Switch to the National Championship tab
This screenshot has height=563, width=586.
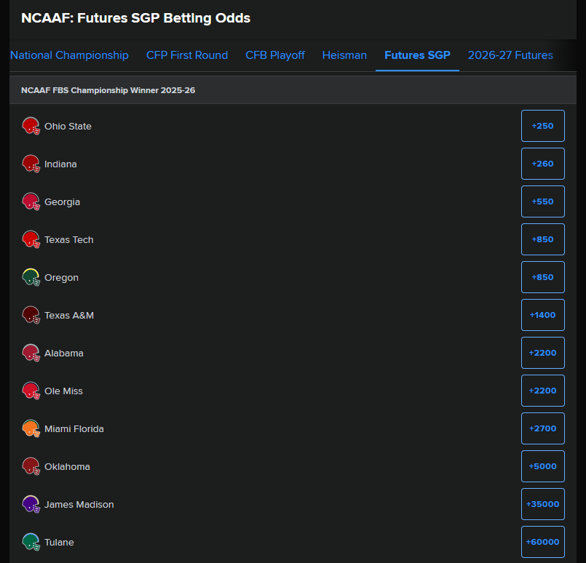pos(69,55)
